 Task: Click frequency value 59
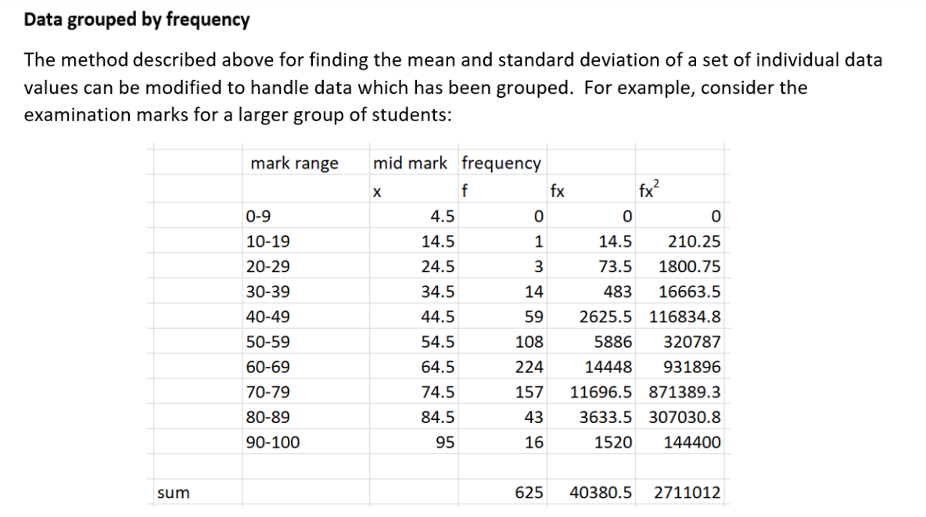pos(534,317)
